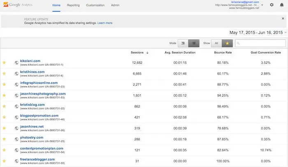Click globe icon next to jasonhines.net
Image resolution: width=288 pixels, height=167 pixels.
[x=16, y=129]
